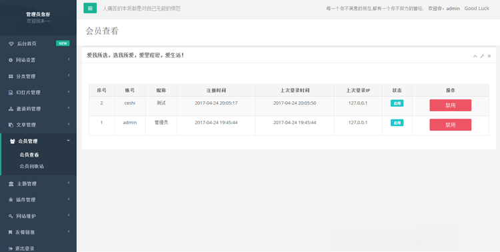This screenshot has width=500, height=252.
Task: Click the 账号 column header
Action: click(x=130, y=90)
